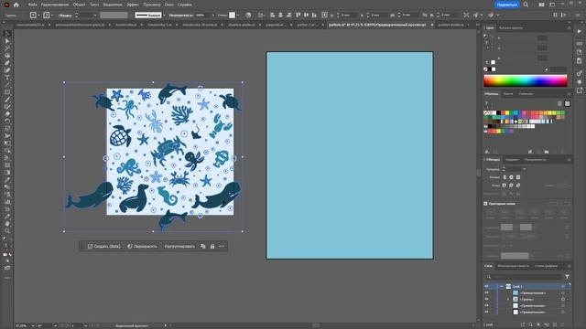Open the Эффект menu
Image resolution: width=586 pixels, height=329 pixels.
point(133,5)
